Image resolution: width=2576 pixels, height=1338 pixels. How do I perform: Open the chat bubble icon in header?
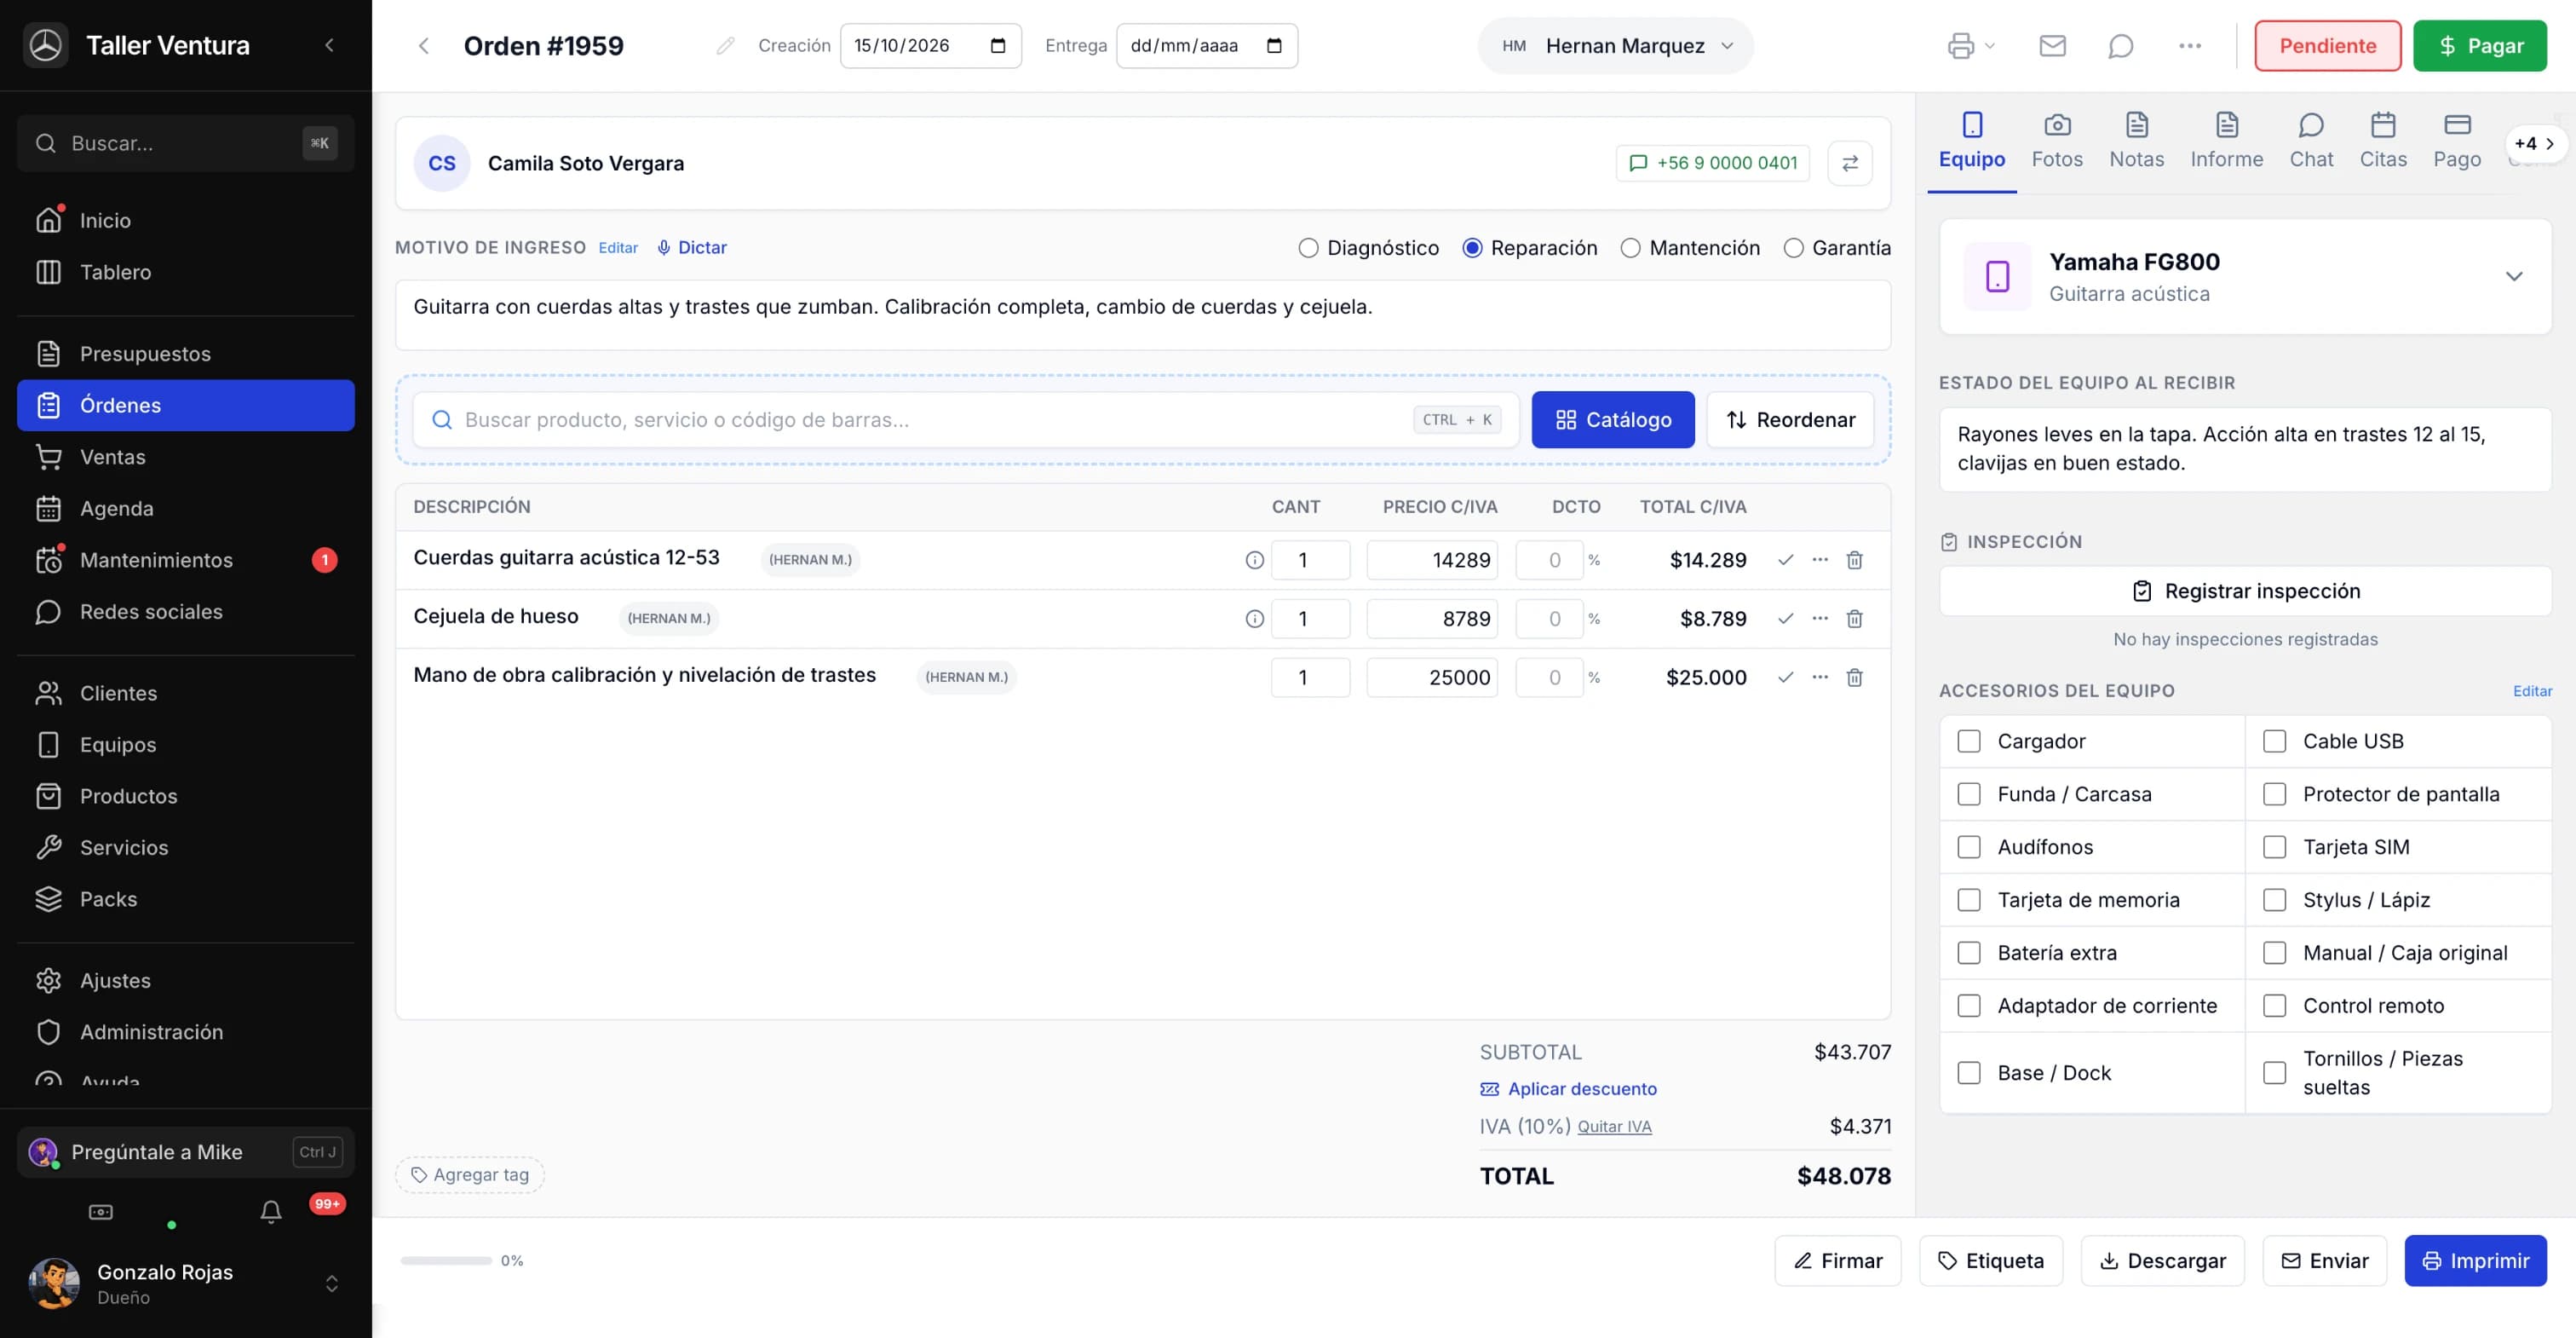click(x=2120, y=46)
